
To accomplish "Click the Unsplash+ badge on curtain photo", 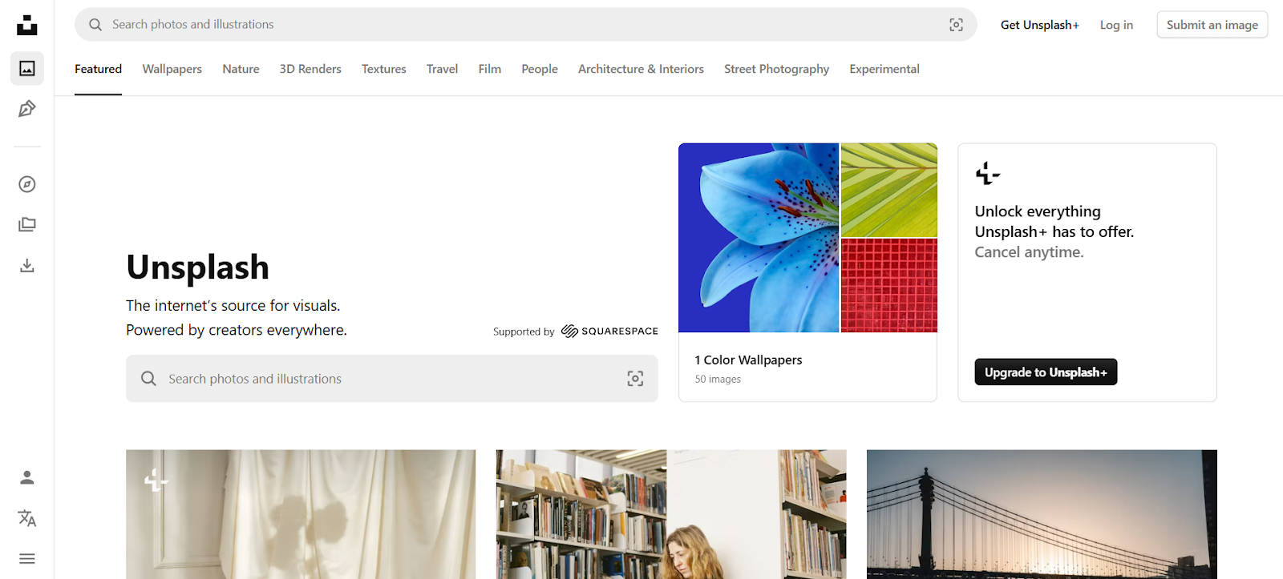I will click(156, 480).
